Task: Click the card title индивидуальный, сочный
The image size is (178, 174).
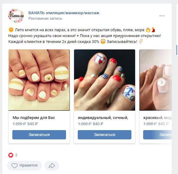Action: pyautogui.click(x=103, y=118)
